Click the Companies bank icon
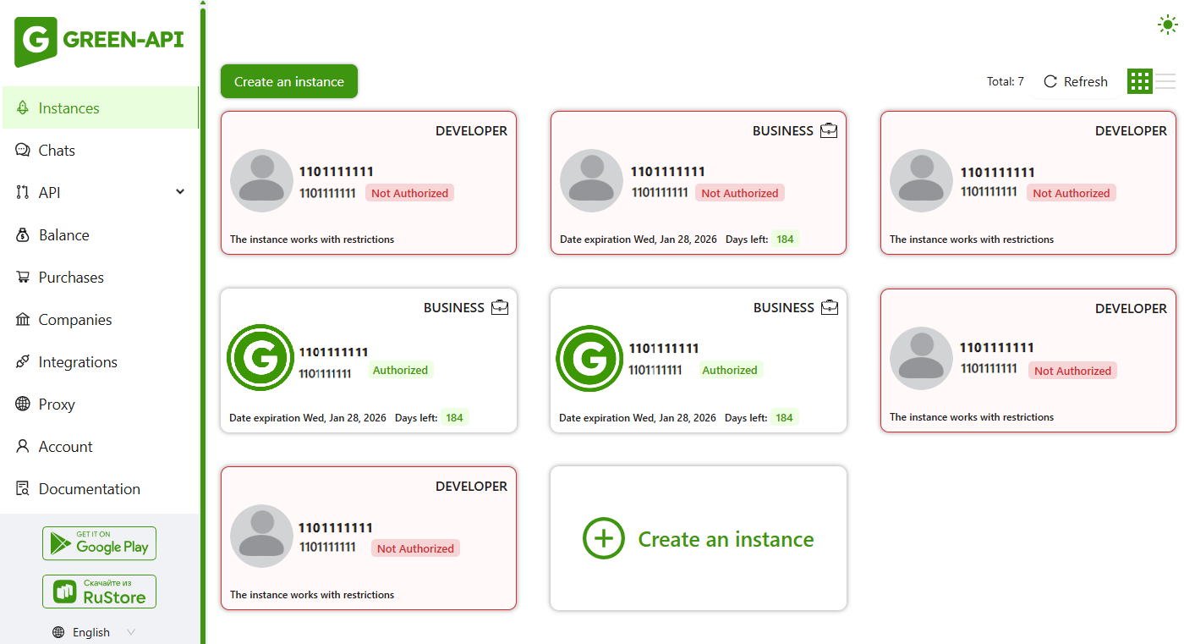This screenshot has height=644, width=1184. [23, 320]
